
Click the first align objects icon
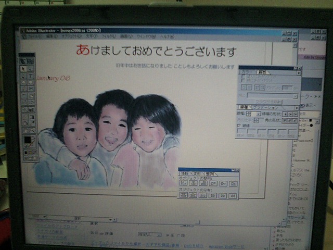pos(183,183)
